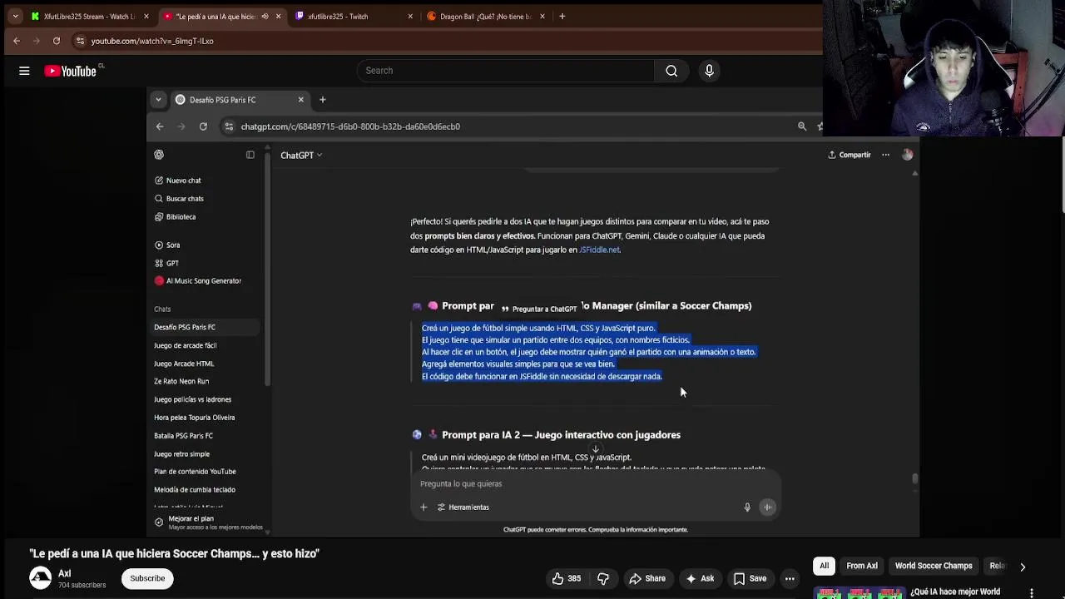
Task: Add a new tab in the ChatGPT browser
Action: [322, 100]
